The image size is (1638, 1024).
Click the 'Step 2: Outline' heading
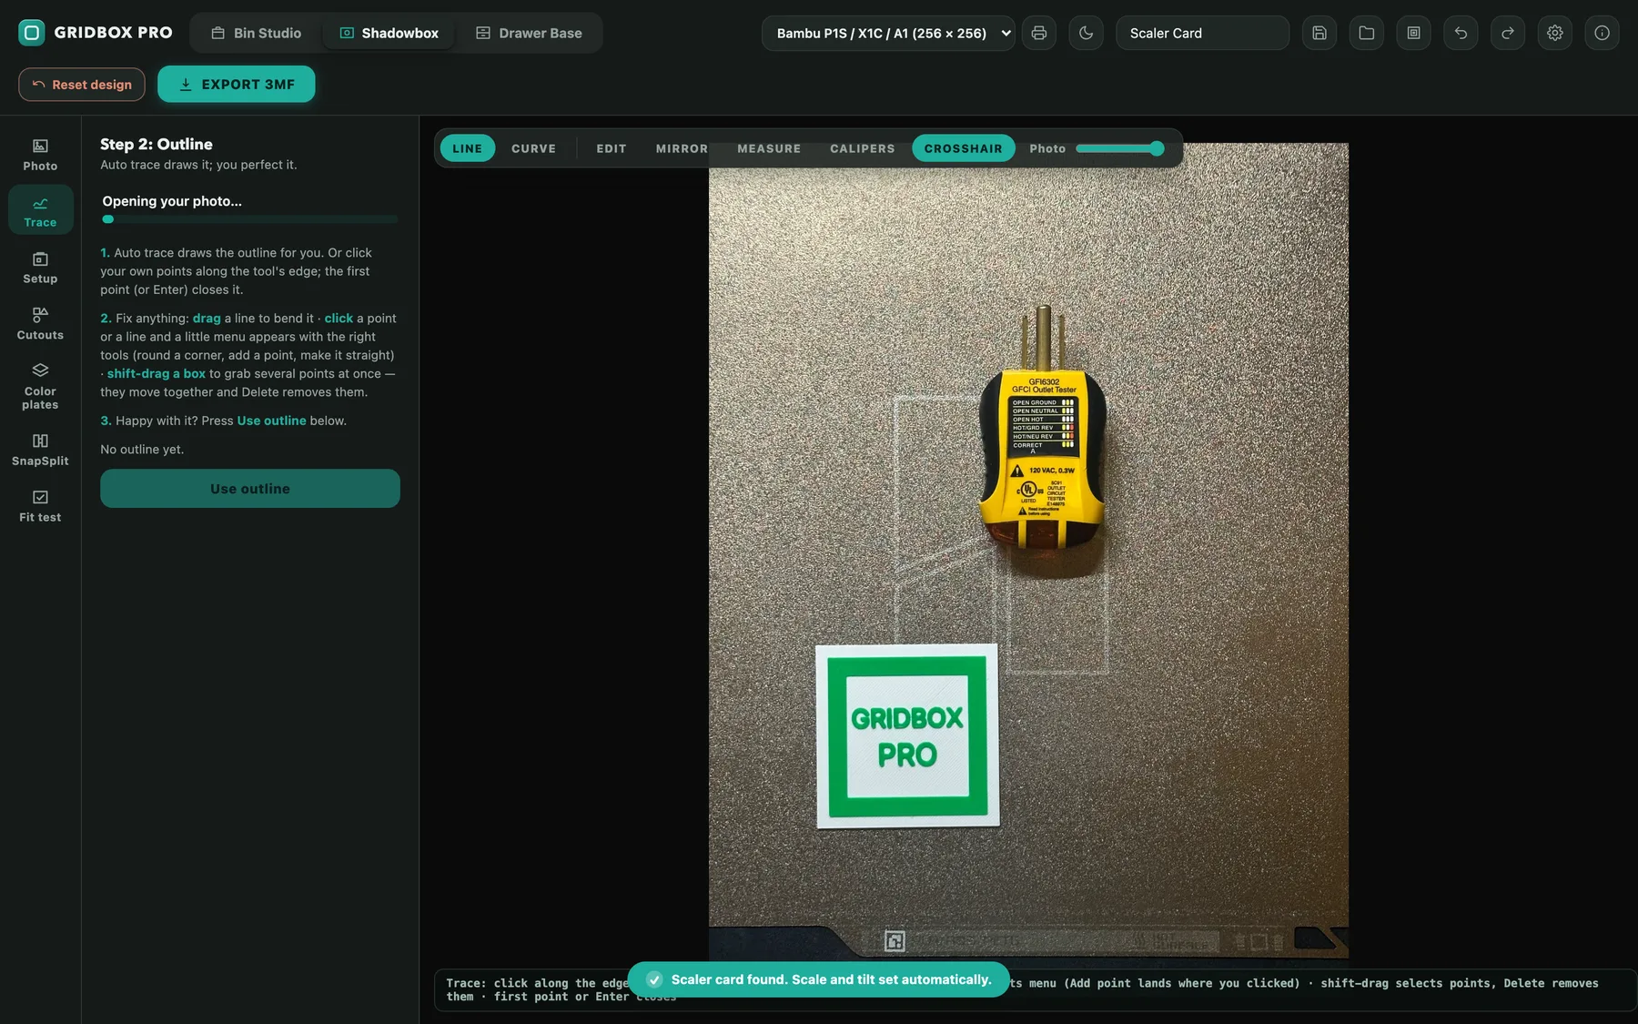[157, 144]
